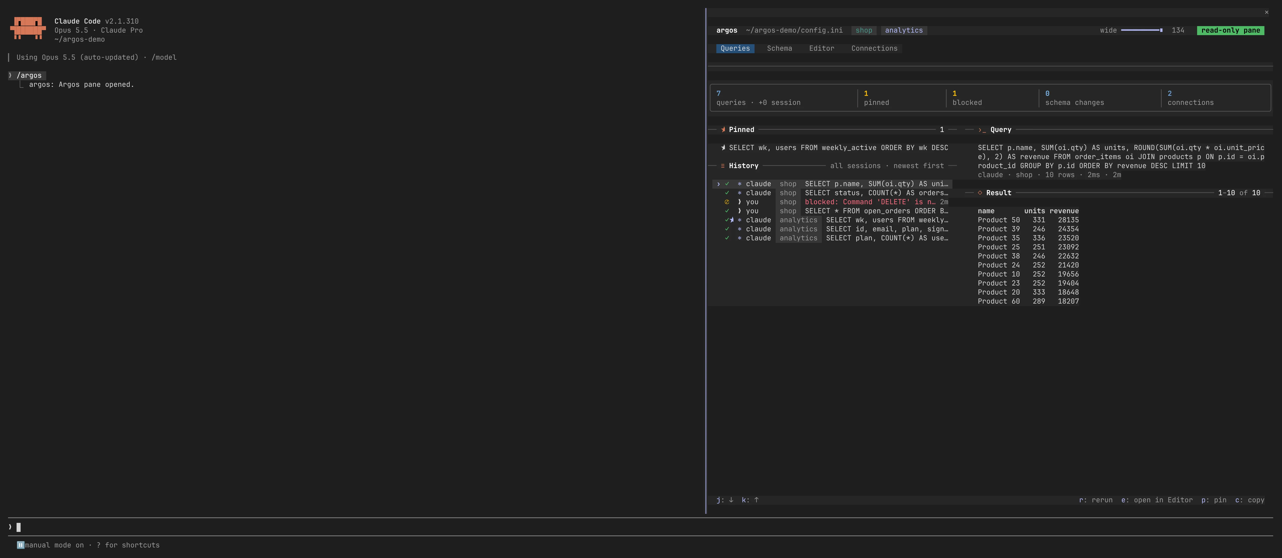
Task: Toggle the shop connection chip in header
Action: coord(864,30)
